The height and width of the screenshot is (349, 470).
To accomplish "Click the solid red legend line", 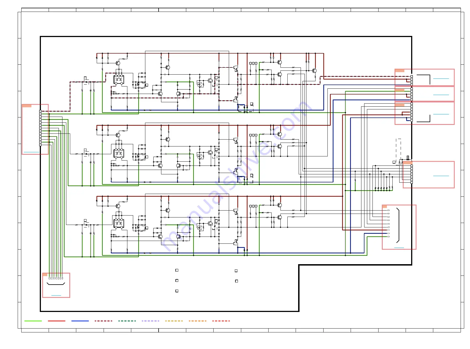I will (x=57, y=321).
